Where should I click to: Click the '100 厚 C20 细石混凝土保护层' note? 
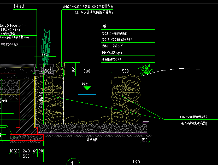[x=117, y=40]
